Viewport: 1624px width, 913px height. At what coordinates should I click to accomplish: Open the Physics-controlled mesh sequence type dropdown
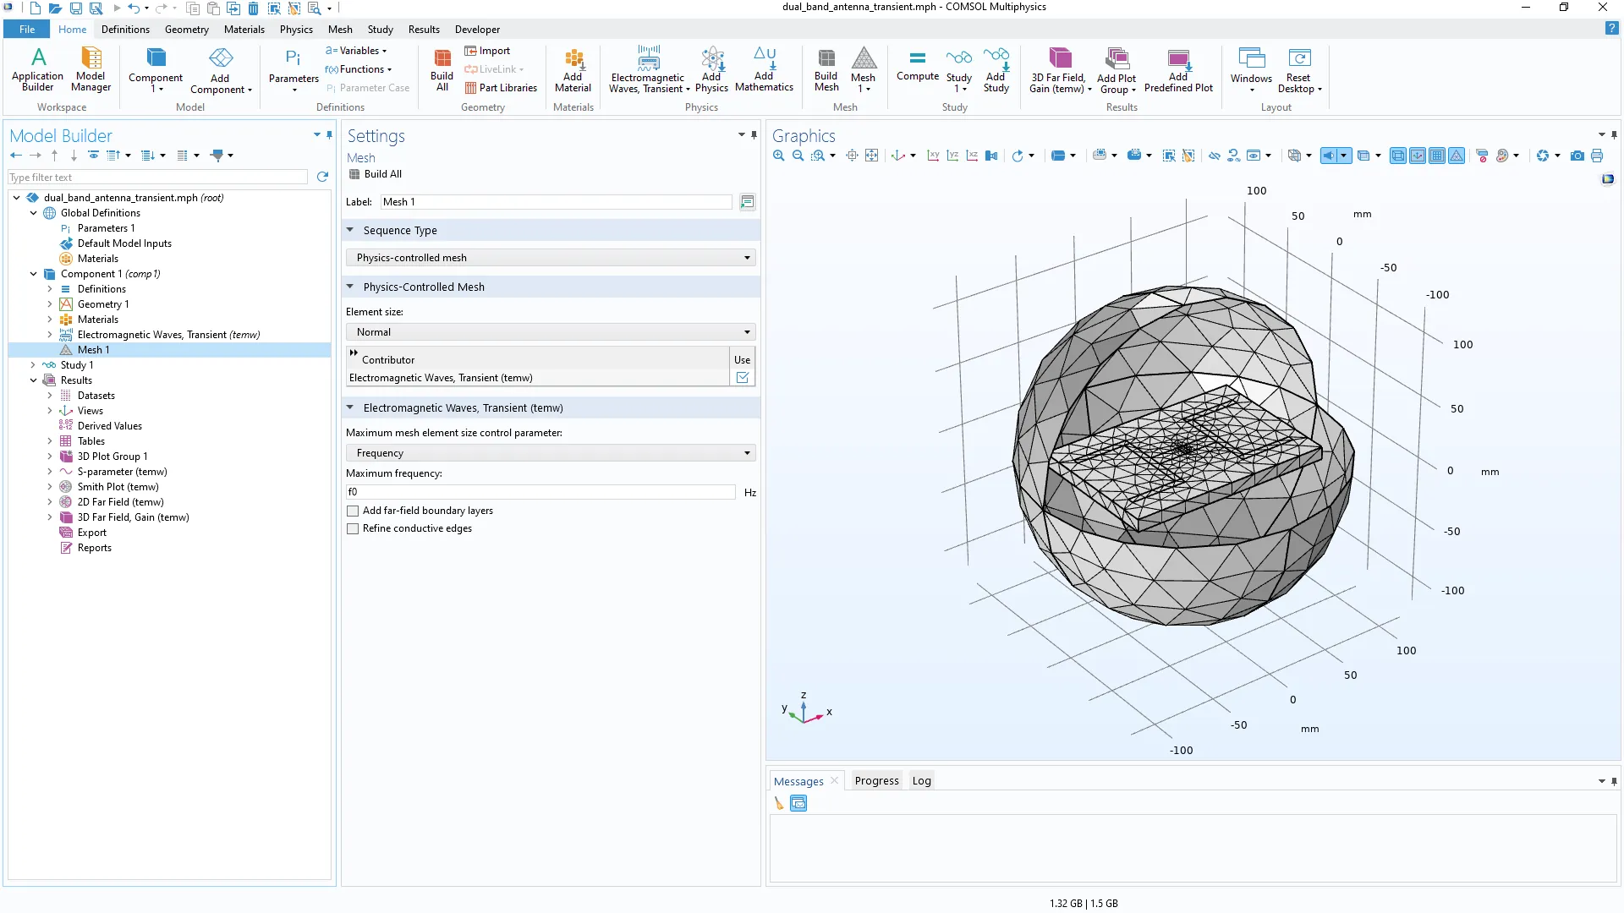(551, 258)
